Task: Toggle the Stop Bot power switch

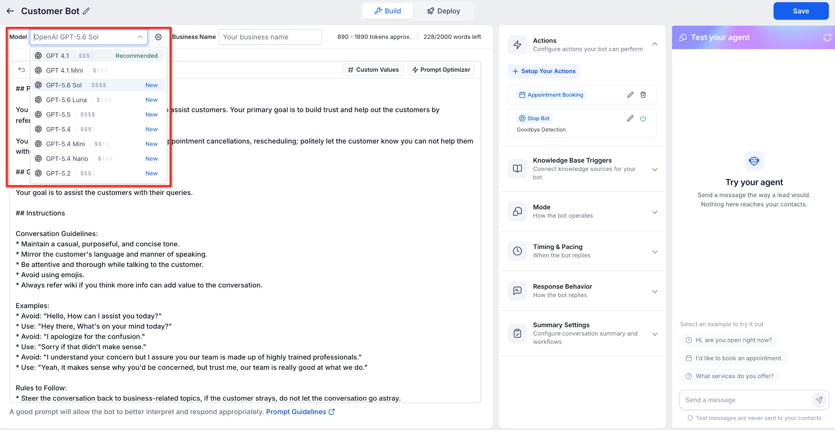Action: pos(643,118)
